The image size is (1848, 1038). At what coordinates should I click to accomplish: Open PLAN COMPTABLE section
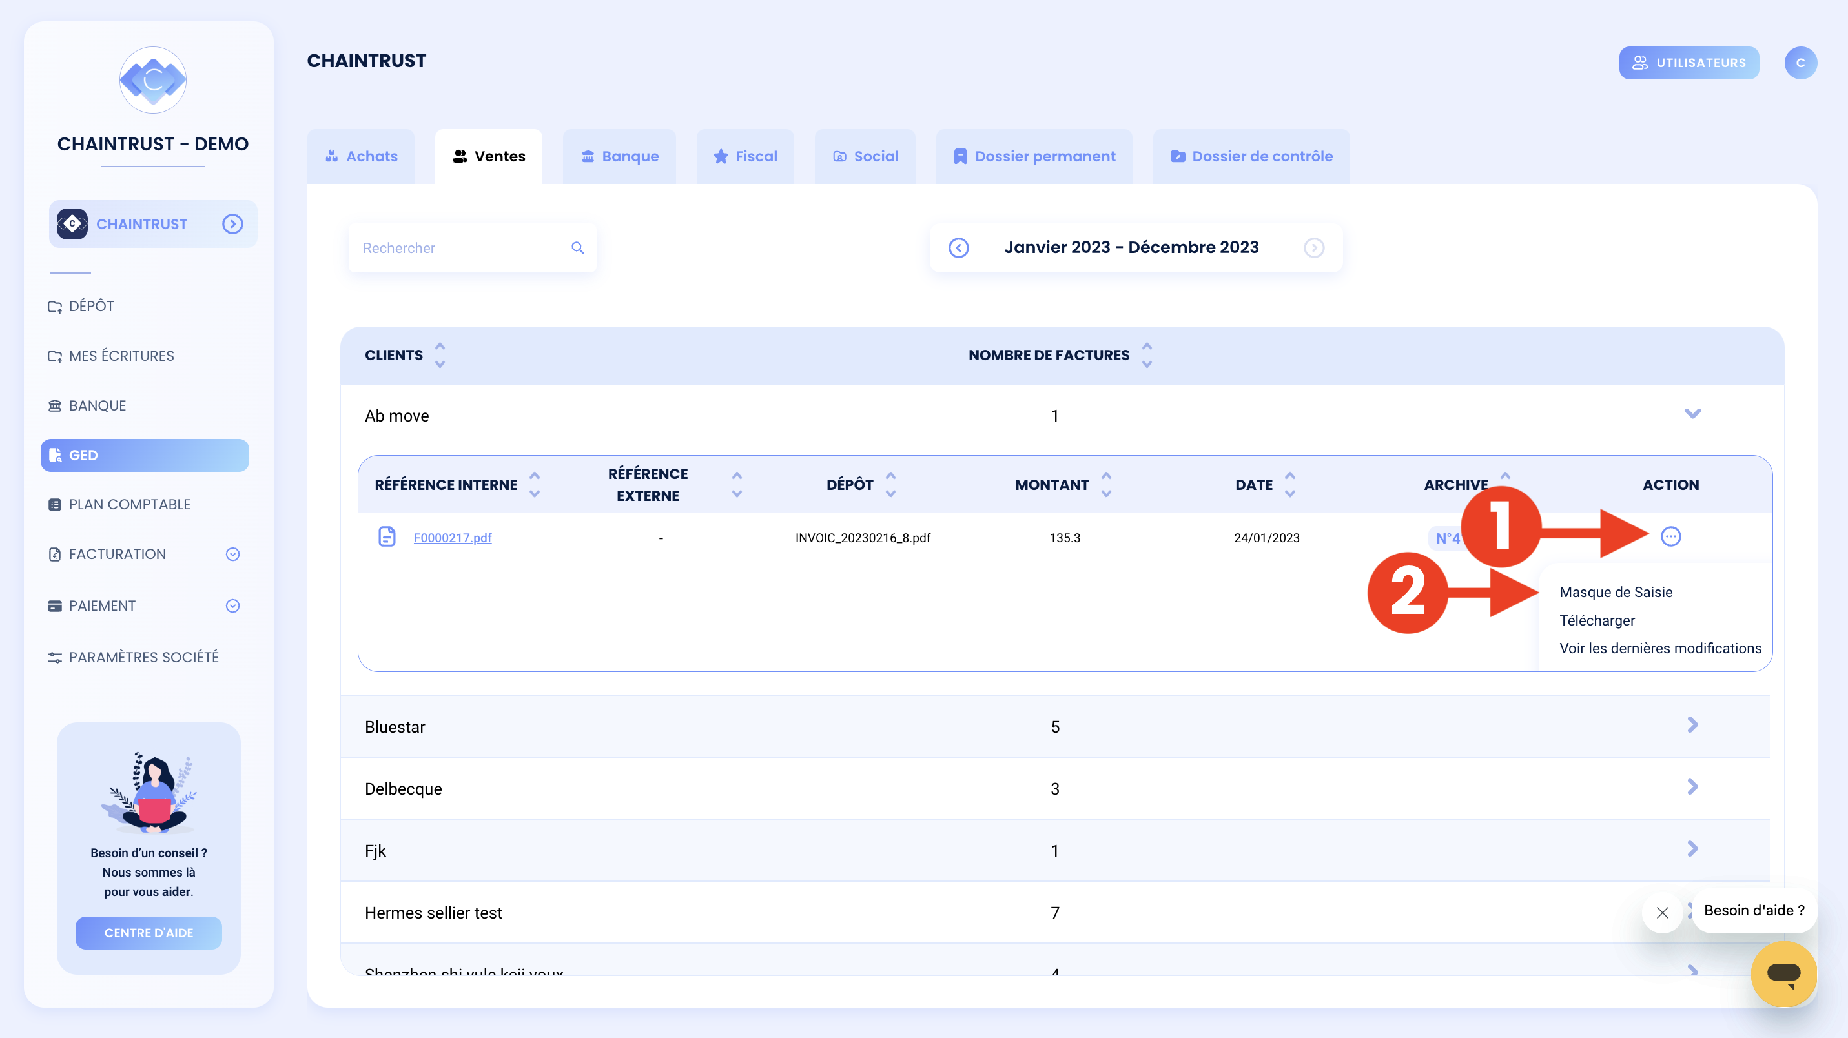click(119, 504)
